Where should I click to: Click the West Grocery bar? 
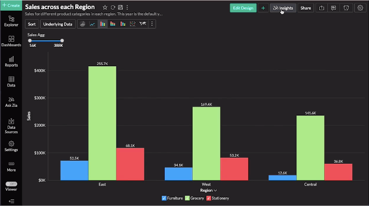click(206, 143)
